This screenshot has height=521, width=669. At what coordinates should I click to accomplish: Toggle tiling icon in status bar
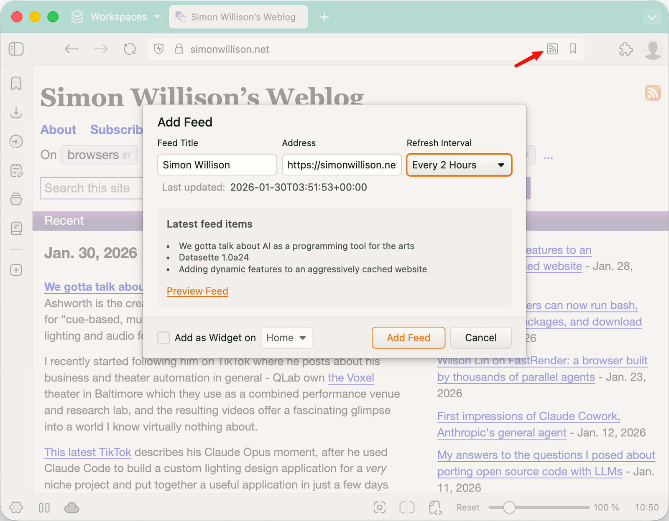pos(407,507)
